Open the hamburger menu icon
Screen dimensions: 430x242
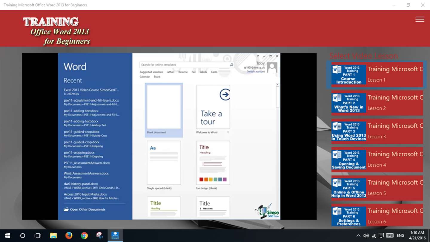(420, 19)
